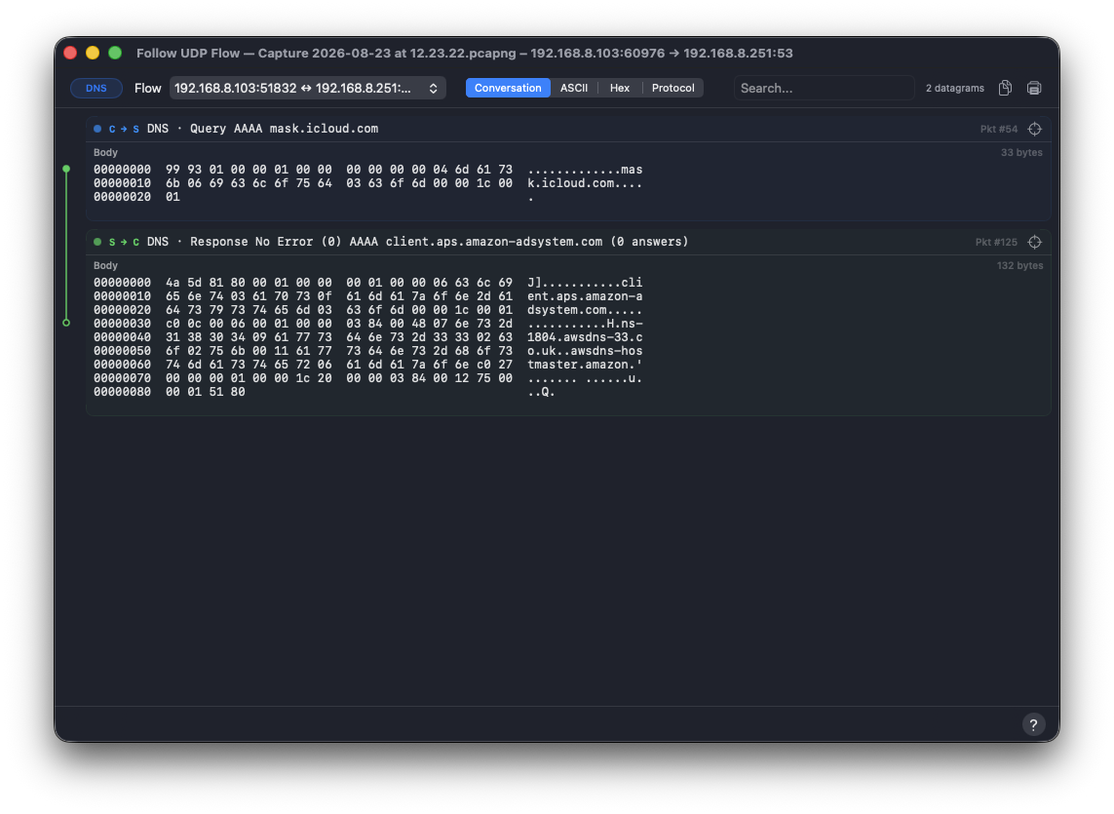Switch to the Conversation view
Screen dimensions: 1114x814
(507, 88)
